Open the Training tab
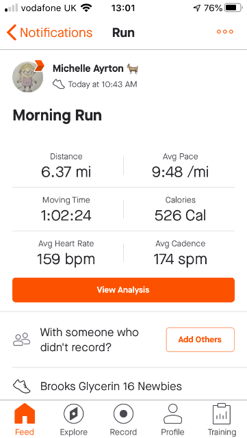The height and width of the screenshot is (438, 247). point(222,420)
